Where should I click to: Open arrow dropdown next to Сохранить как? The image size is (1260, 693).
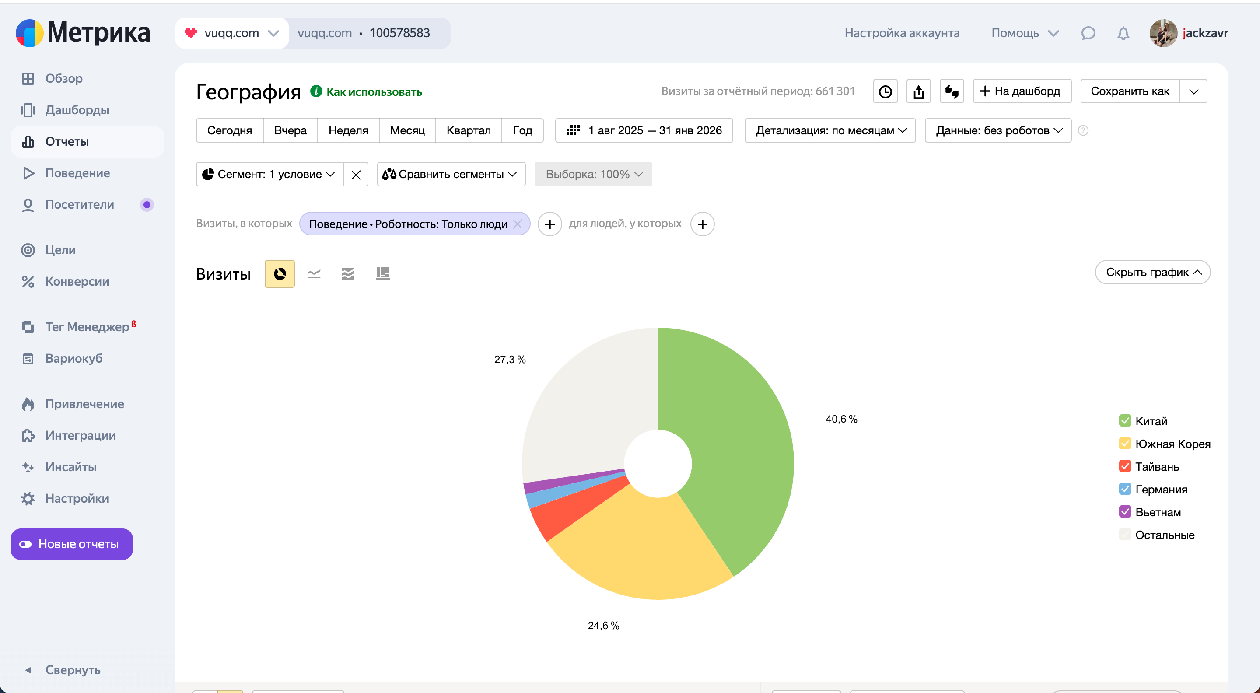pyautogui.click(x=1193, y=91)
